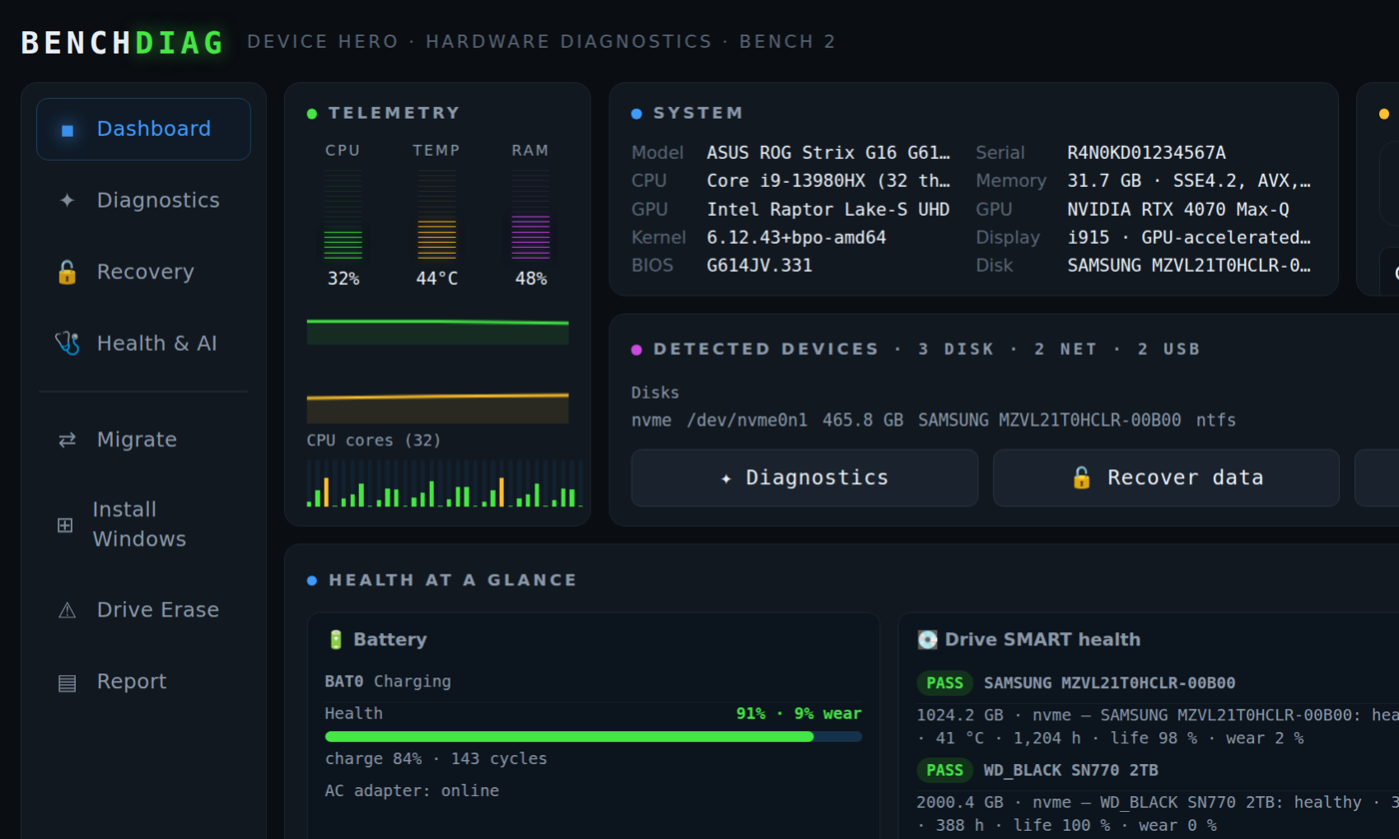
Task: Click the PASS badge for WD_BLACK SN770 2TB
Action: point(944,770)
